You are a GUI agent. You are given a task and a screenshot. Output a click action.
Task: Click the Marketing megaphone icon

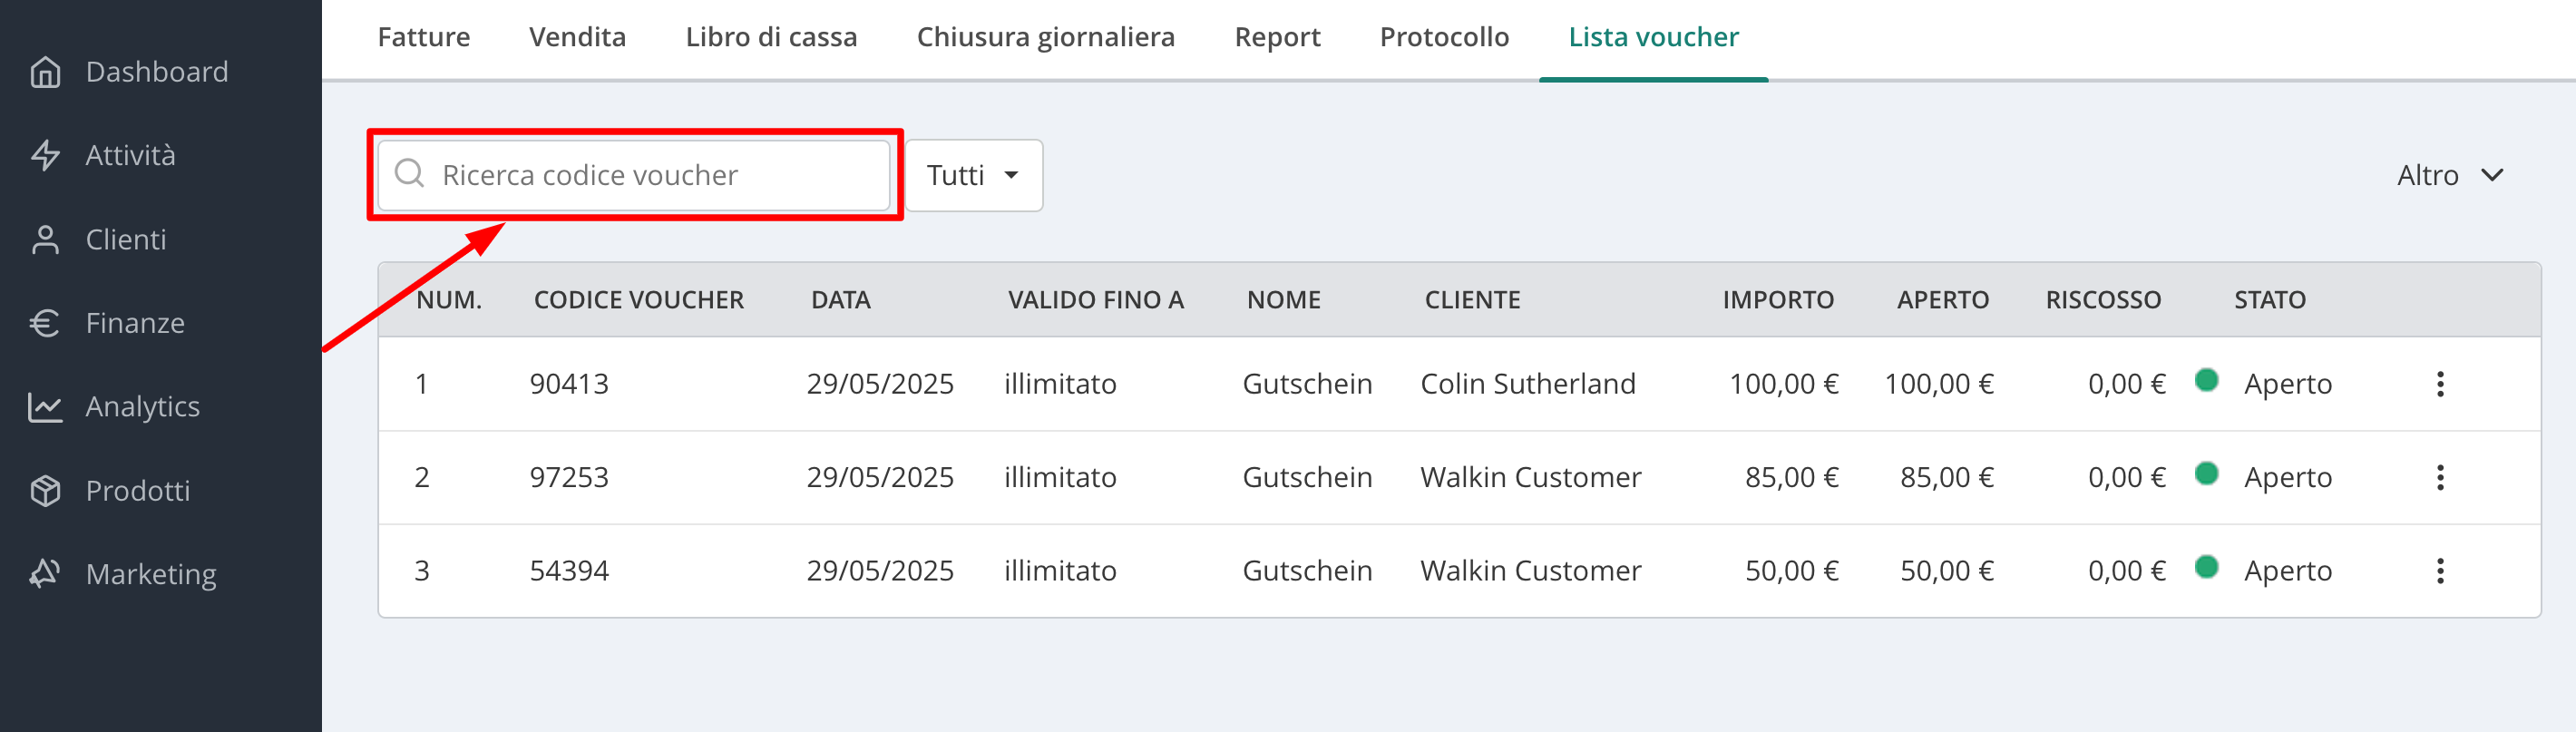[45, 574]
